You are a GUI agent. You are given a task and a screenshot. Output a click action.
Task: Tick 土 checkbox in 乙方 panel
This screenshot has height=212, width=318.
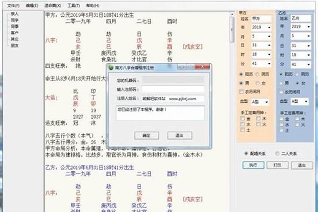point(282,131)
